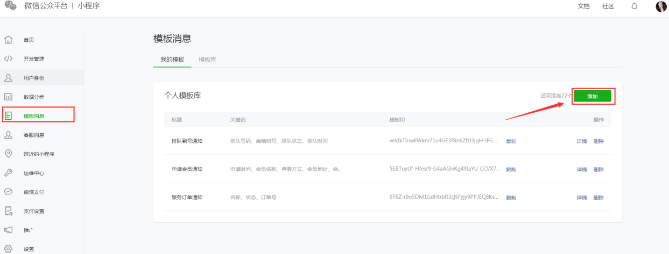Click the green 添加 button
The height and width of the screenshot is (254, 669).
click(x=592, y=96)
